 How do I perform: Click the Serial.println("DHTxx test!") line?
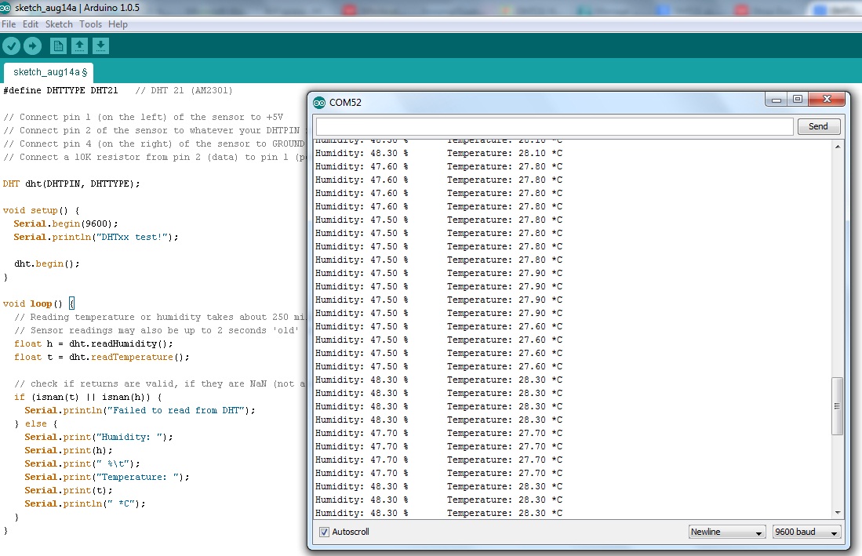(96, 238)
